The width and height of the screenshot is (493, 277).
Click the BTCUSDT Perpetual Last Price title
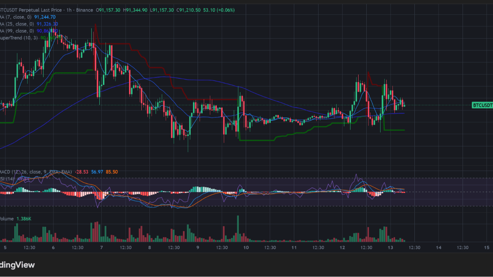click(x=31, y=10)
